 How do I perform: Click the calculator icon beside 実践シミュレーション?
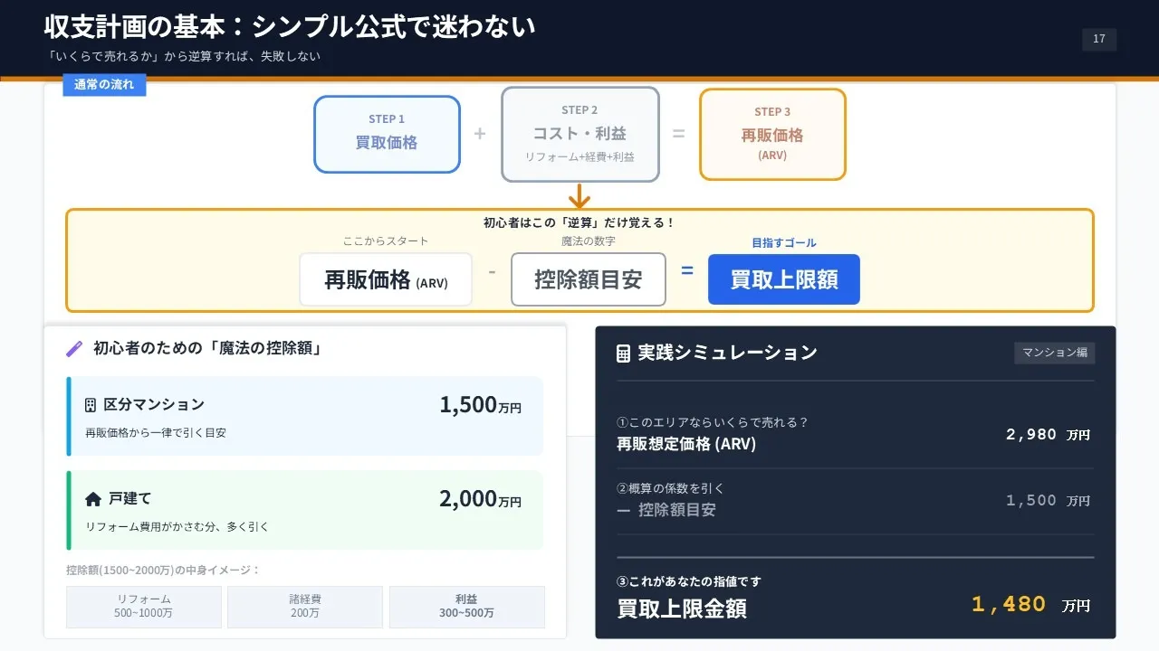click(x=623, y=354)
